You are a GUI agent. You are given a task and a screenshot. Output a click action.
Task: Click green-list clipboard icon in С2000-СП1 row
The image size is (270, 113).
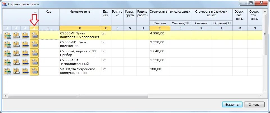point(7,62)
